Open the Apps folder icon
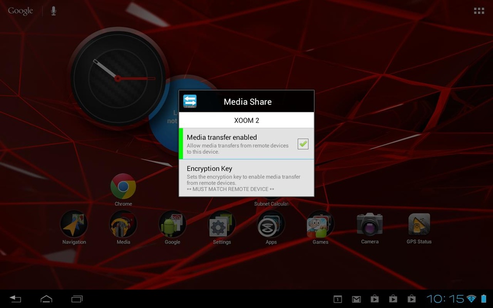Screen dimensions: 493x308 [271, 224]
